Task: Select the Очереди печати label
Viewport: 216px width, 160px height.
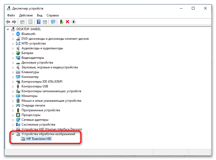Action: pos(33,105)
